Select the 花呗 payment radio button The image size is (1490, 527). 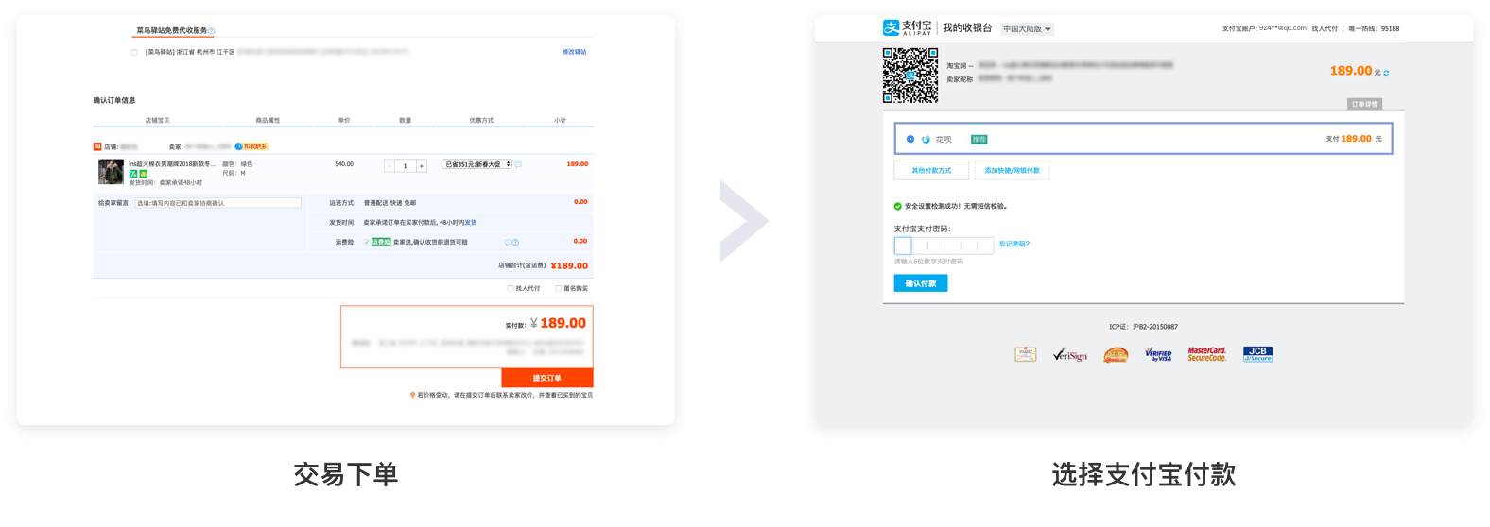[910, 139]
